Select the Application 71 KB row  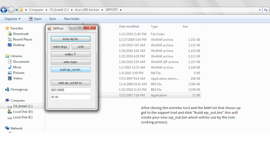[x=150, y=95]
